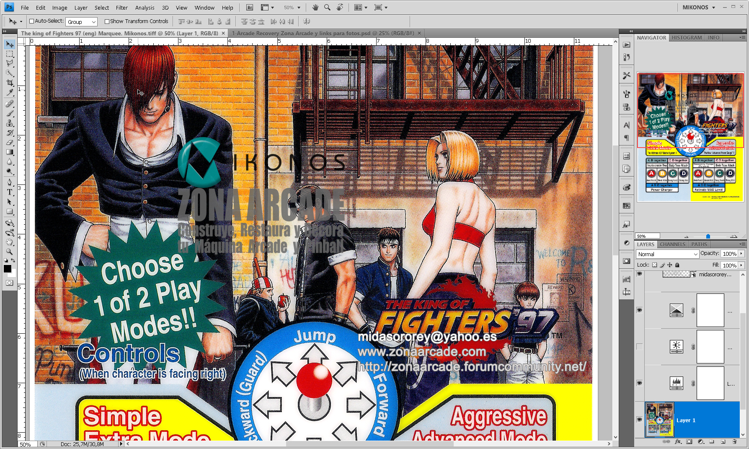The height and width of the screenshot is (449, 749).
Task: Click the Zoom tool in toolbox
Action: (x=10, y=252)
